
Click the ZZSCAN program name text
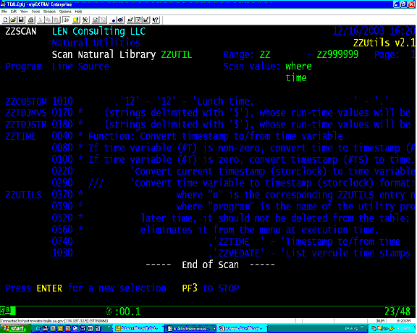pyautogui.click(x=21, y=31)
